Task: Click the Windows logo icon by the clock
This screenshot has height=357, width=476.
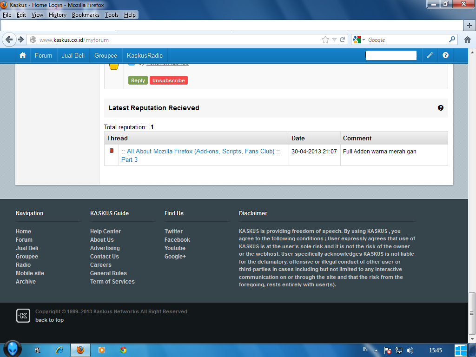Action: [461, 350]
